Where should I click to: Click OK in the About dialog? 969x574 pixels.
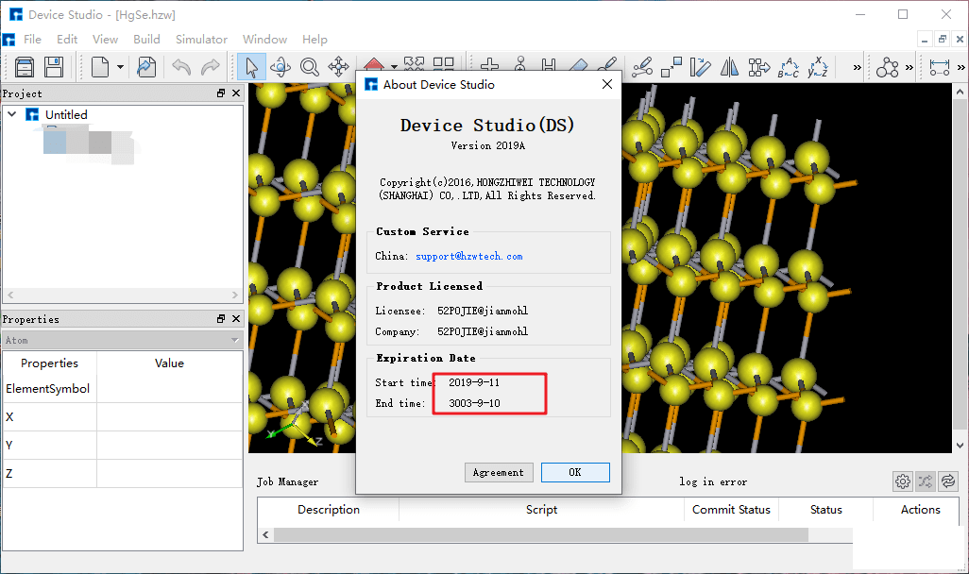coord(575,473)
